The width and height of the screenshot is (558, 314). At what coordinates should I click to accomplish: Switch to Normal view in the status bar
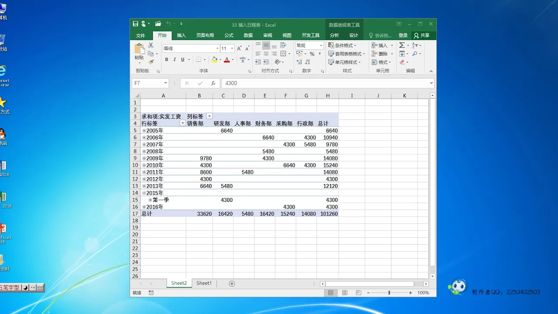click(331, 293)
